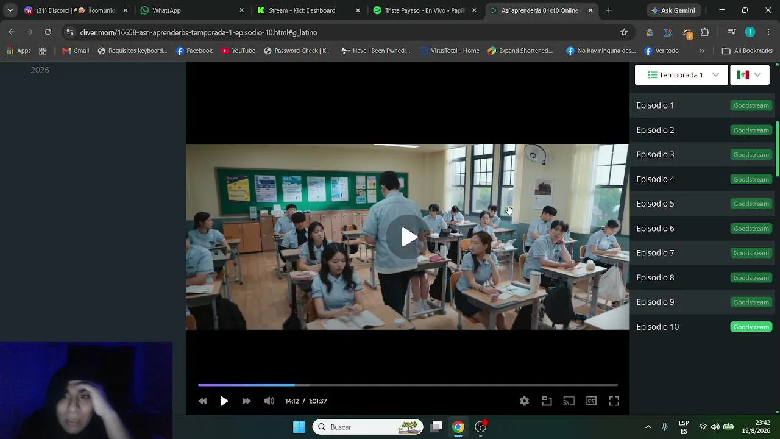Open a new browser tab

tap(609, 10)
